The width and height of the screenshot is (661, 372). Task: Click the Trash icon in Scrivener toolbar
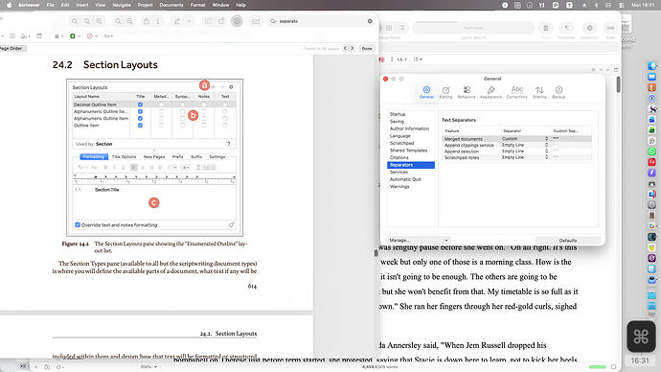[x=545, y=28]
